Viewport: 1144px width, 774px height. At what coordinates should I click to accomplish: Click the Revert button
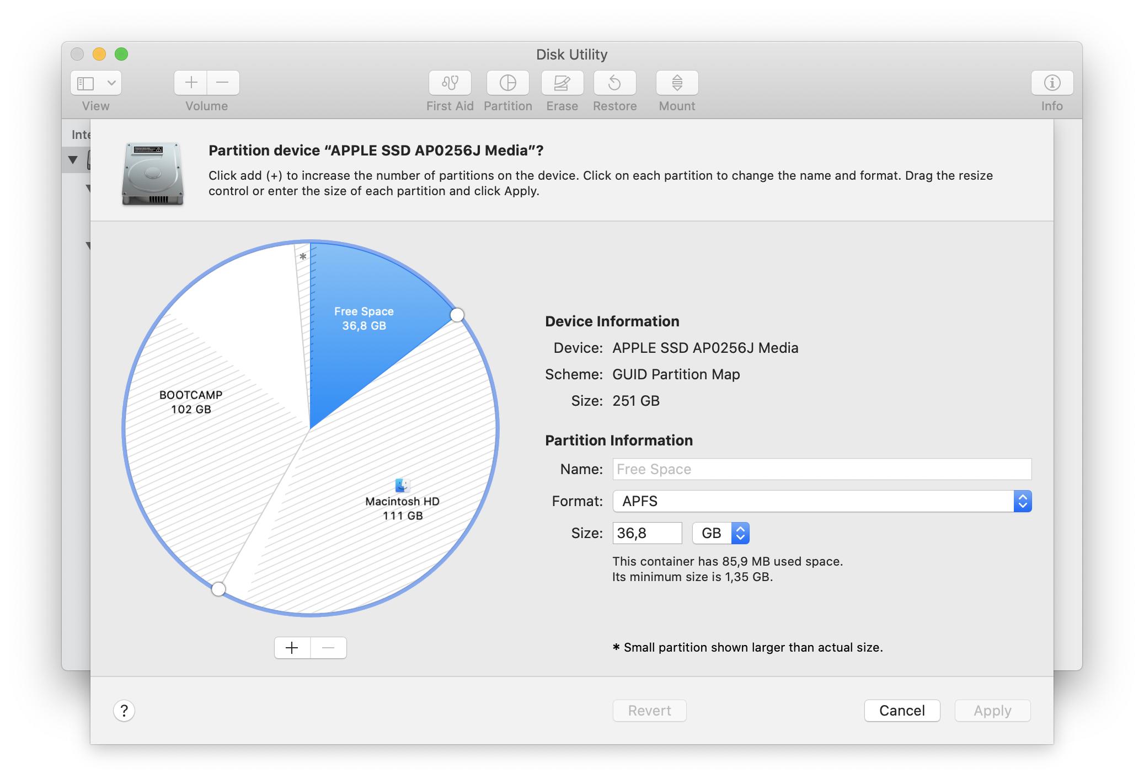coord(649,711)
